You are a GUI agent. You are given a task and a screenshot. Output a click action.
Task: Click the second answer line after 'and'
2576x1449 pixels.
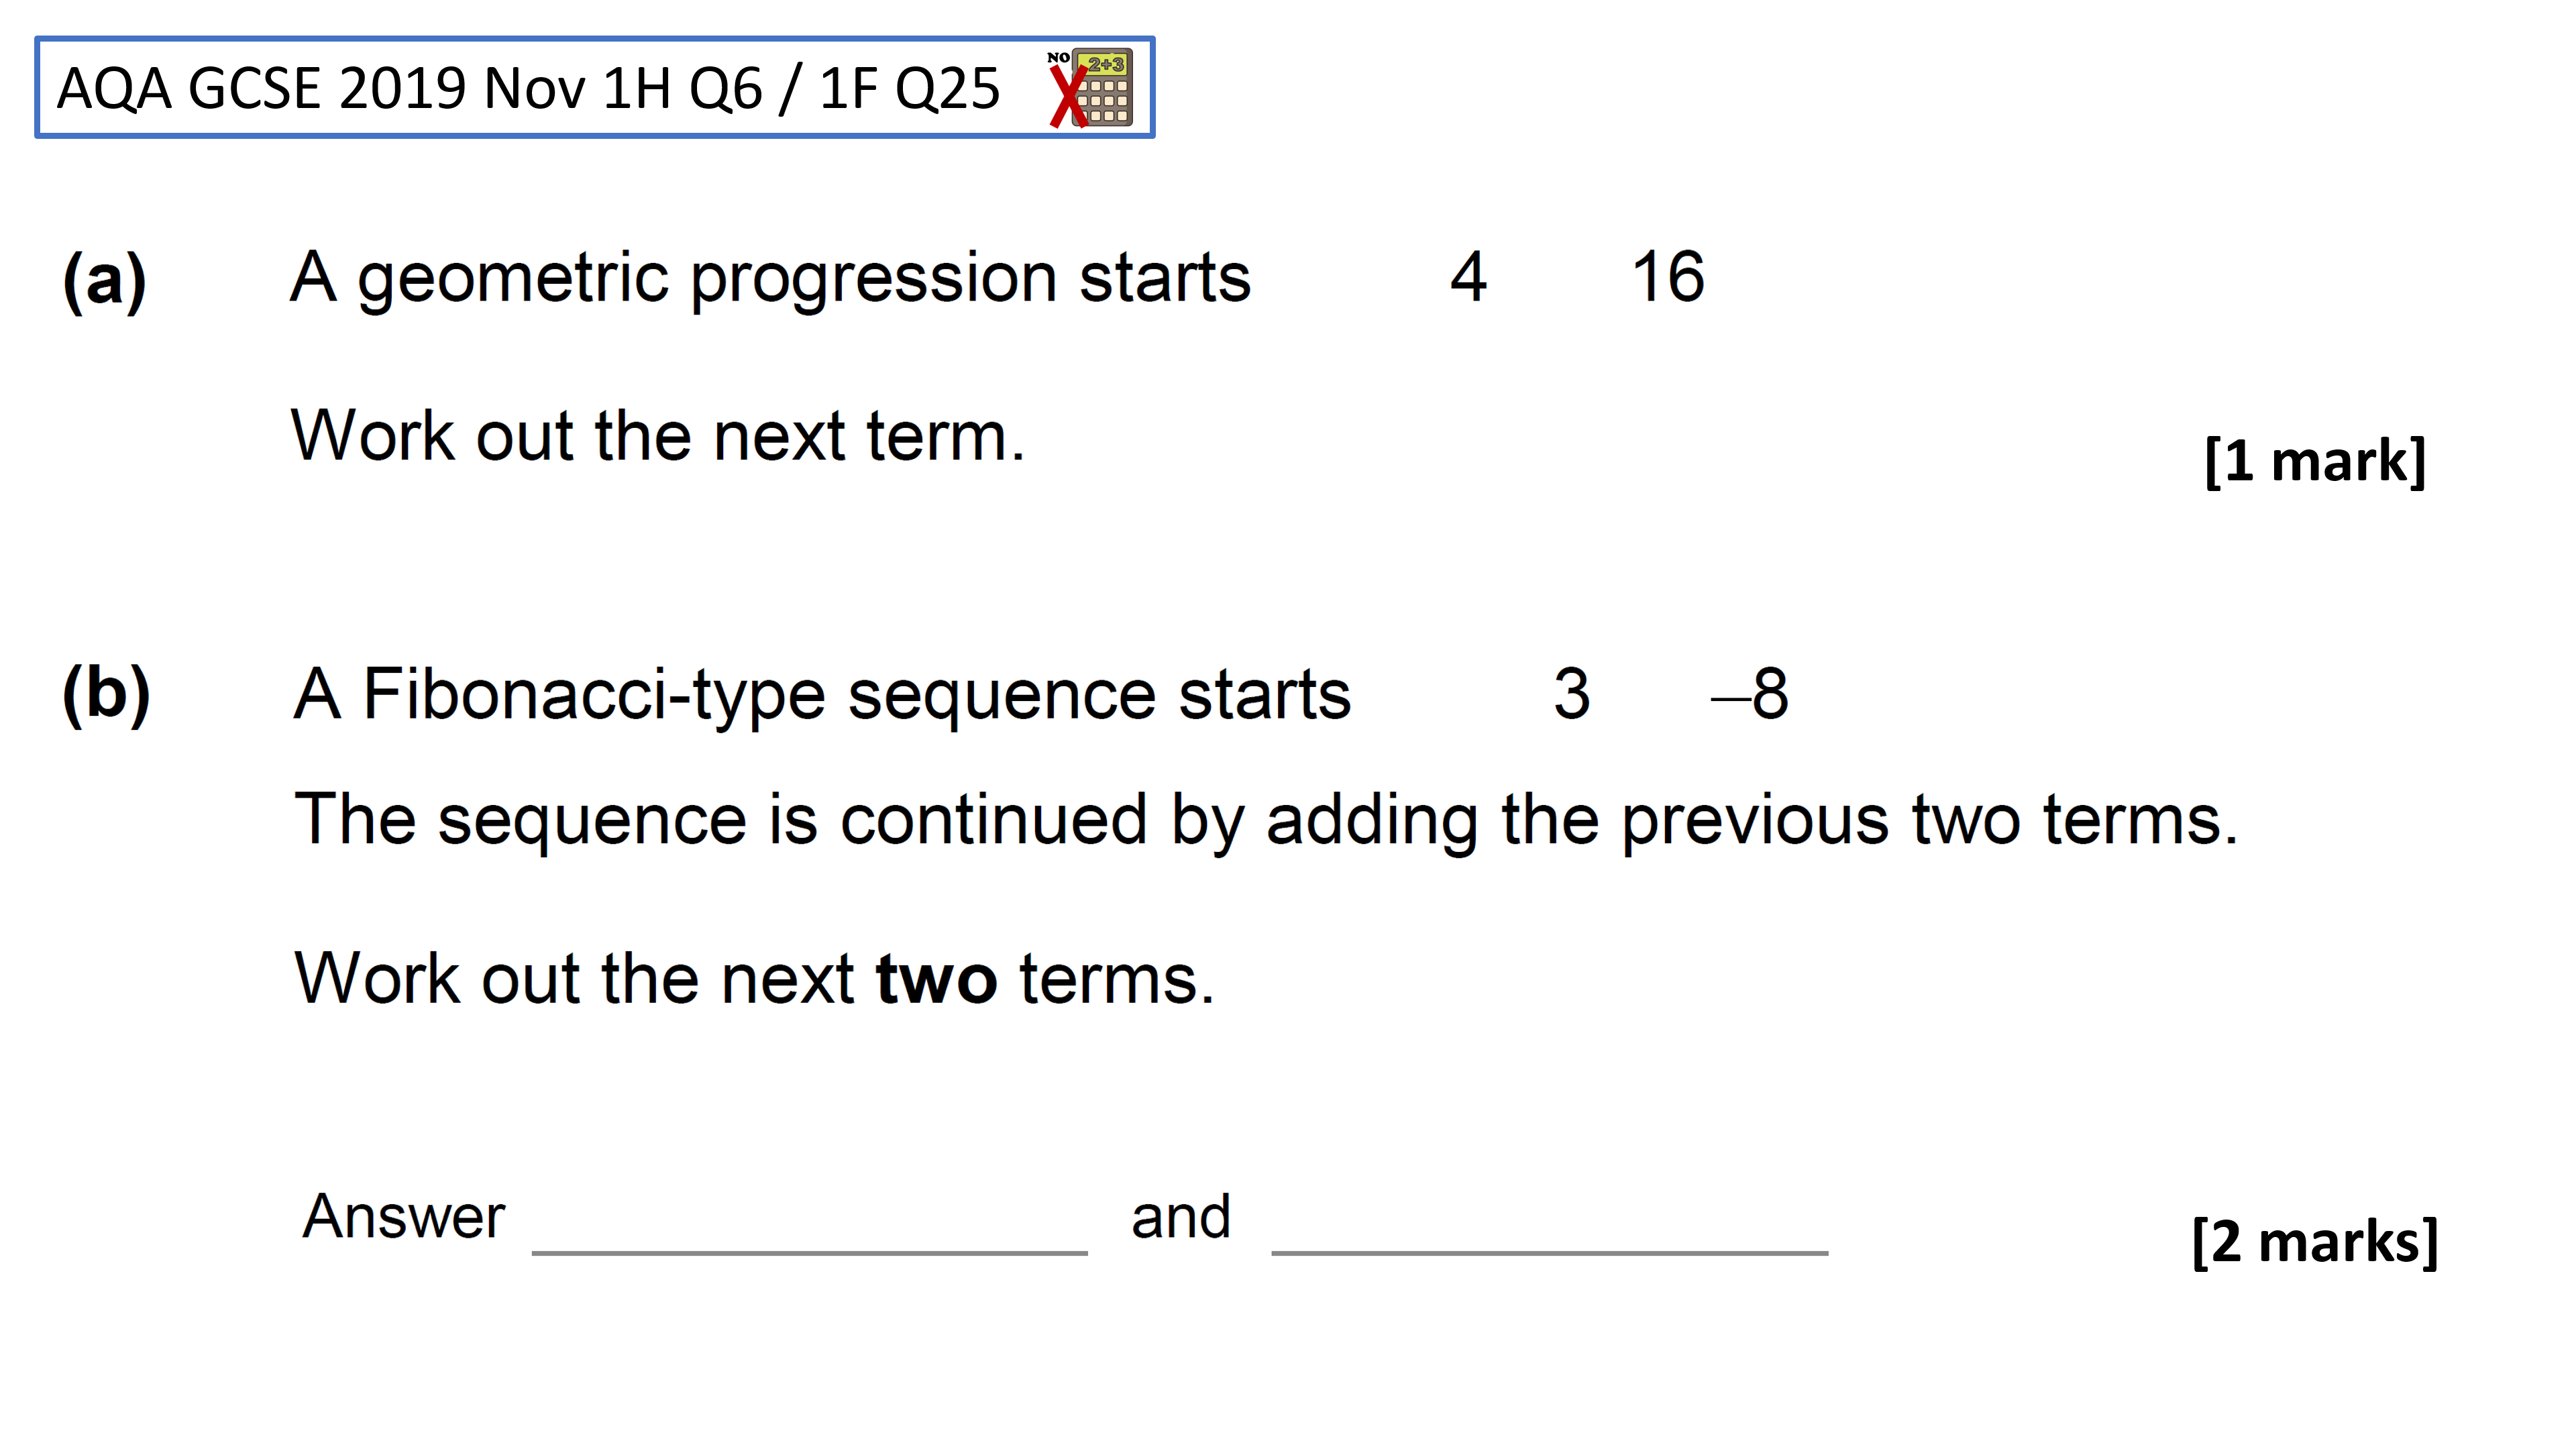coord(1549,1251)
